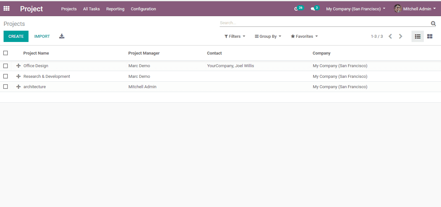Viewport: 441px width, 207px height.
Task: Tick the select-all header checkbox
Action: pyautogui.click(x=6, y=53)
